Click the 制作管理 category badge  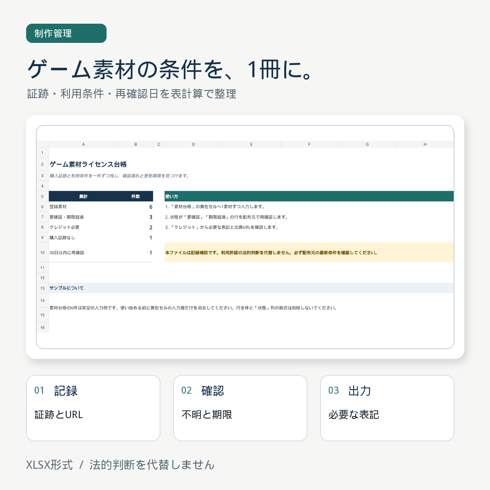coord(66,33)
